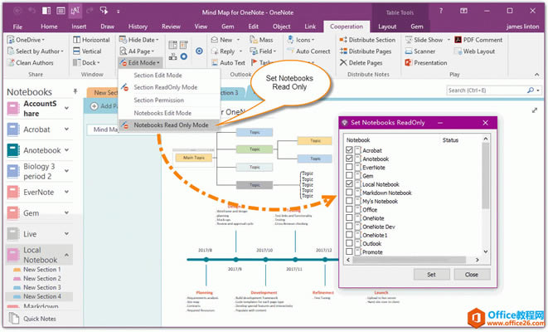Open the Icons gallery
The image size is (548, 332).
click(x=301, y=40)
